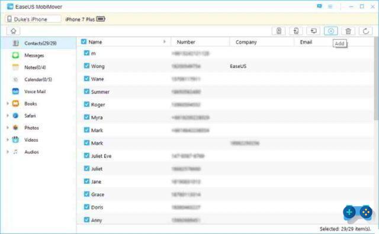Expand the Books tree arrow
The height and width of the screenshot is (234, 379).
click(8, 103)
